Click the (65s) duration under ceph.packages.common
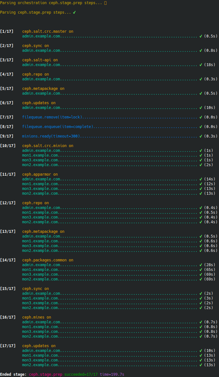The width and height of the screenshot is (219, 377). 210,270
